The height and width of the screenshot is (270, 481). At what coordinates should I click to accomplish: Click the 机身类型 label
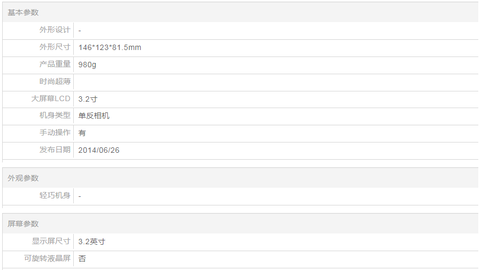click(54, 116)
